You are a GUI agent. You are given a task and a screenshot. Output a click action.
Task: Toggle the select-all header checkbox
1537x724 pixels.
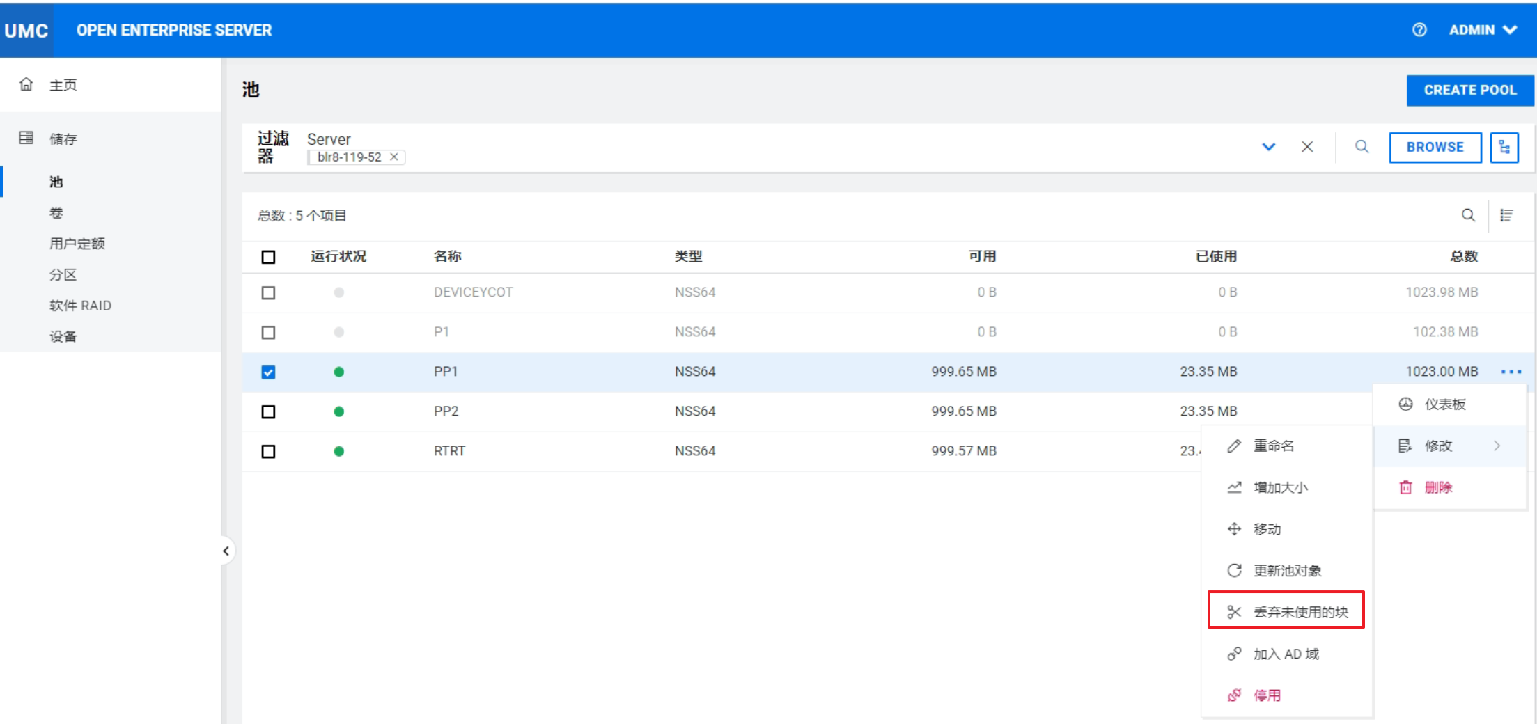pyautogui.click(x=268, y=257)
